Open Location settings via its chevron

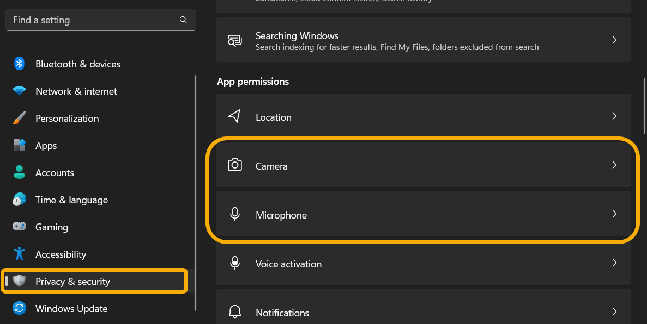614,116
